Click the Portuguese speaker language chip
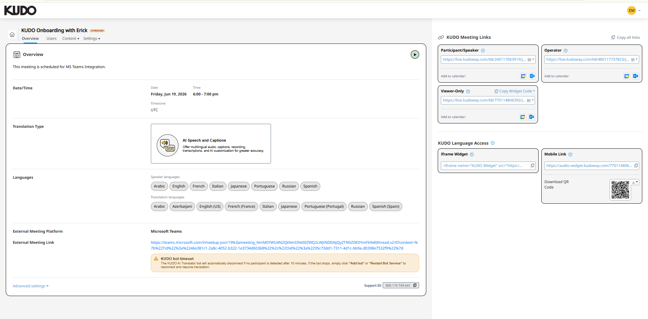648x319 pixels. [x=264, y=186]
